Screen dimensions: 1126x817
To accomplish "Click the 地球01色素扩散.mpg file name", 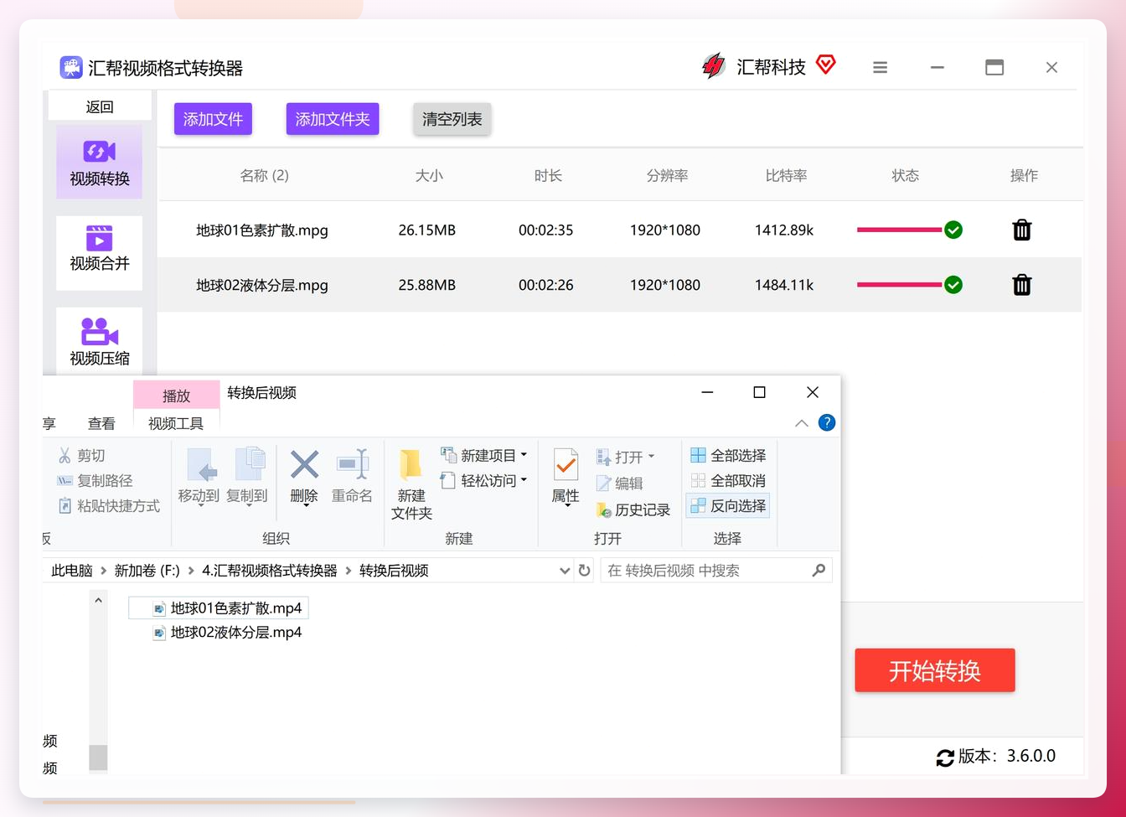I will [262, 230].
